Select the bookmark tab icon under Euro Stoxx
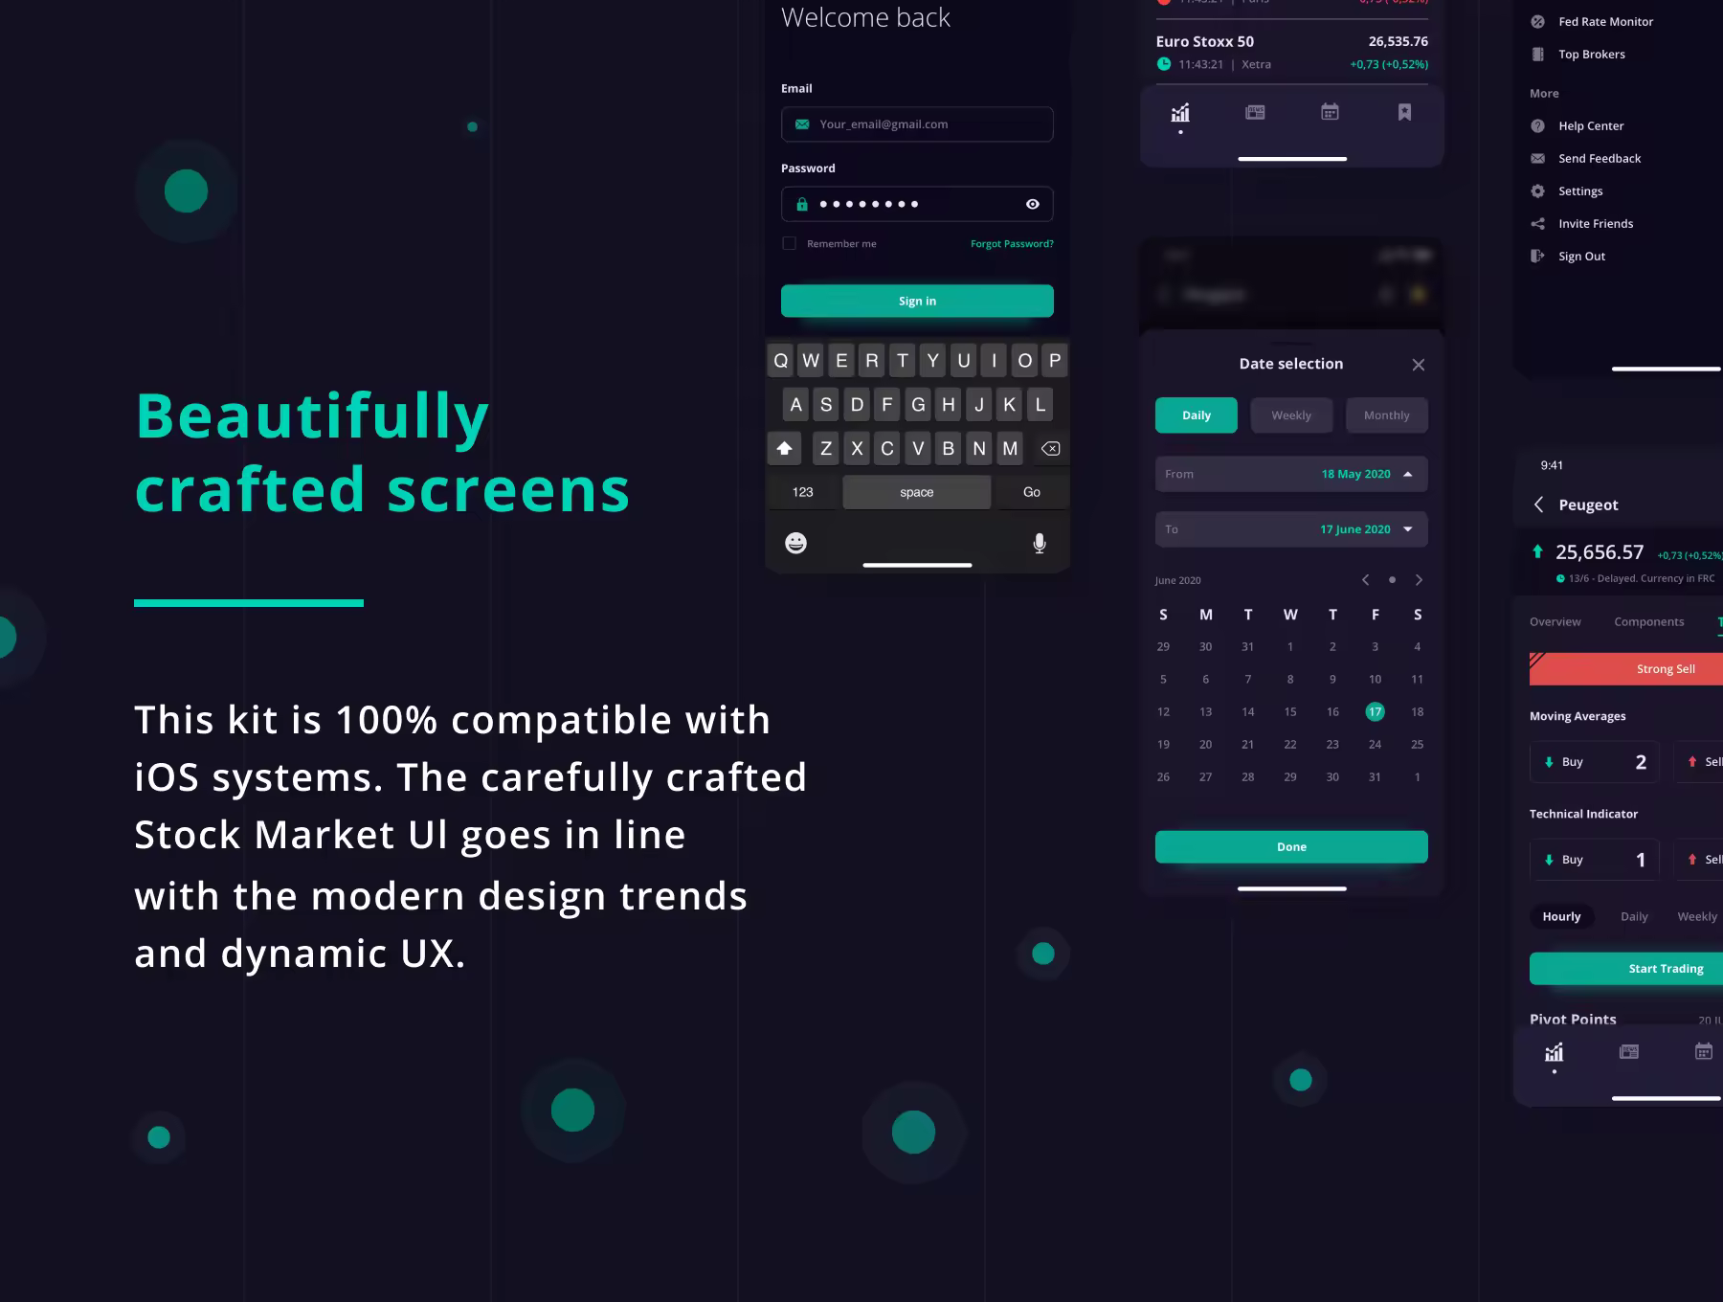 pyautogui.click(x=1404, y=113)
